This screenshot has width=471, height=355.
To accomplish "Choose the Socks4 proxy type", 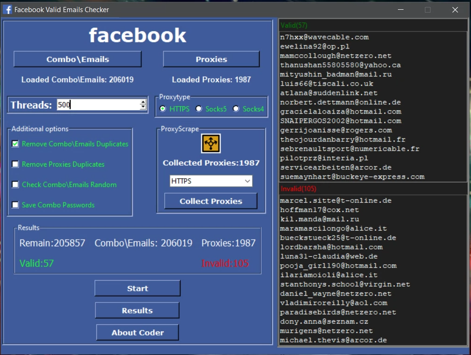I will pos(236,109).
